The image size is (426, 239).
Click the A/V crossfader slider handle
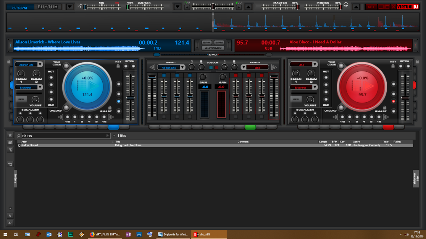(213, 6)
